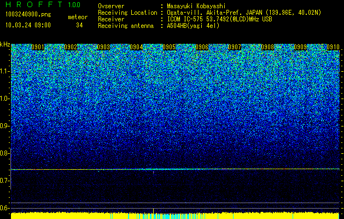Click the 1.0 kHz axis label
The height and width of the screenshot is (219, 344).
4,99
